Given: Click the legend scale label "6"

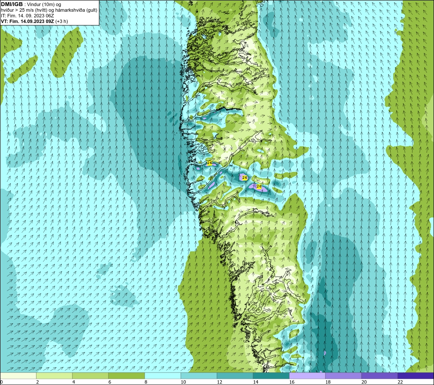Looking at the screenshot, I should (110, 382).
